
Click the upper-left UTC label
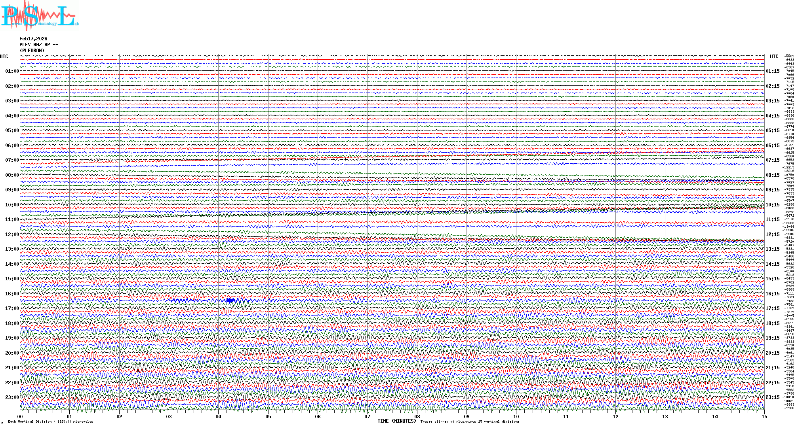tap(4, 57)
